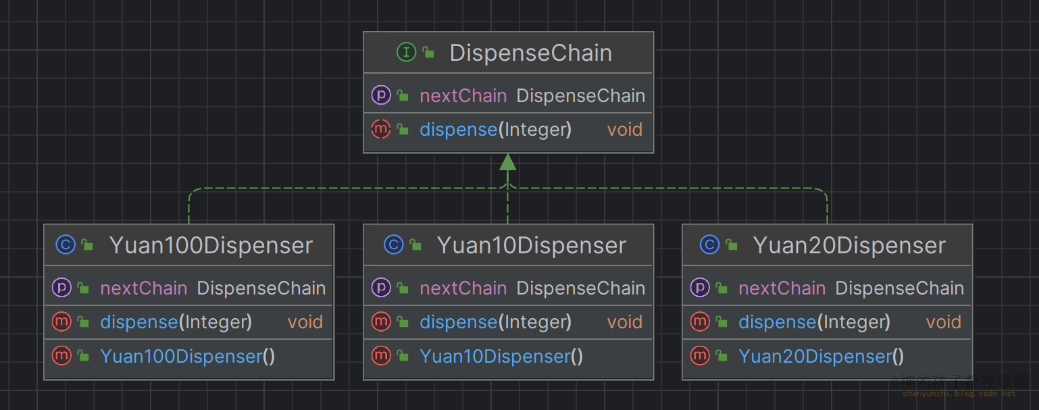Select nextChain property text in Yuan20Dispenser node
Screen dimensions: 1039x410
click(782, 288)
